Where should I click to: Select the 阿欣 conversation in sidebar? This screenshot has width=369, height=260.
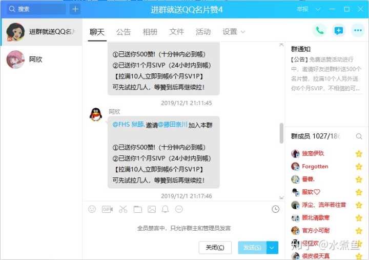coord(42,59)
